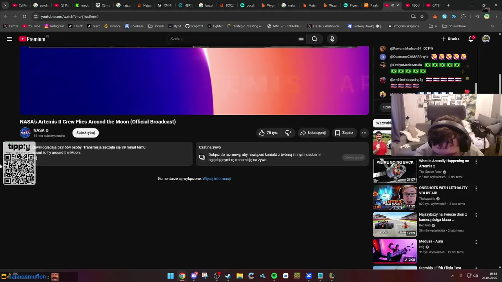The width and height of the screenshot is (502, 282).
Task: Click the Utwórz create button
Action: pos(450,39)
